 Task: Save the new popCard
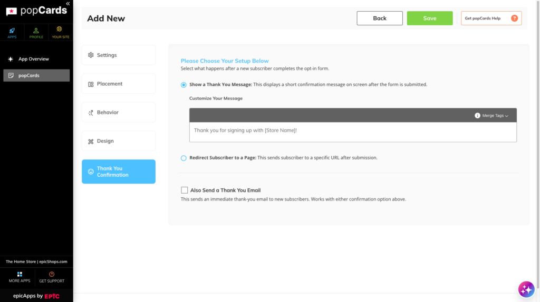coord(430,18)
